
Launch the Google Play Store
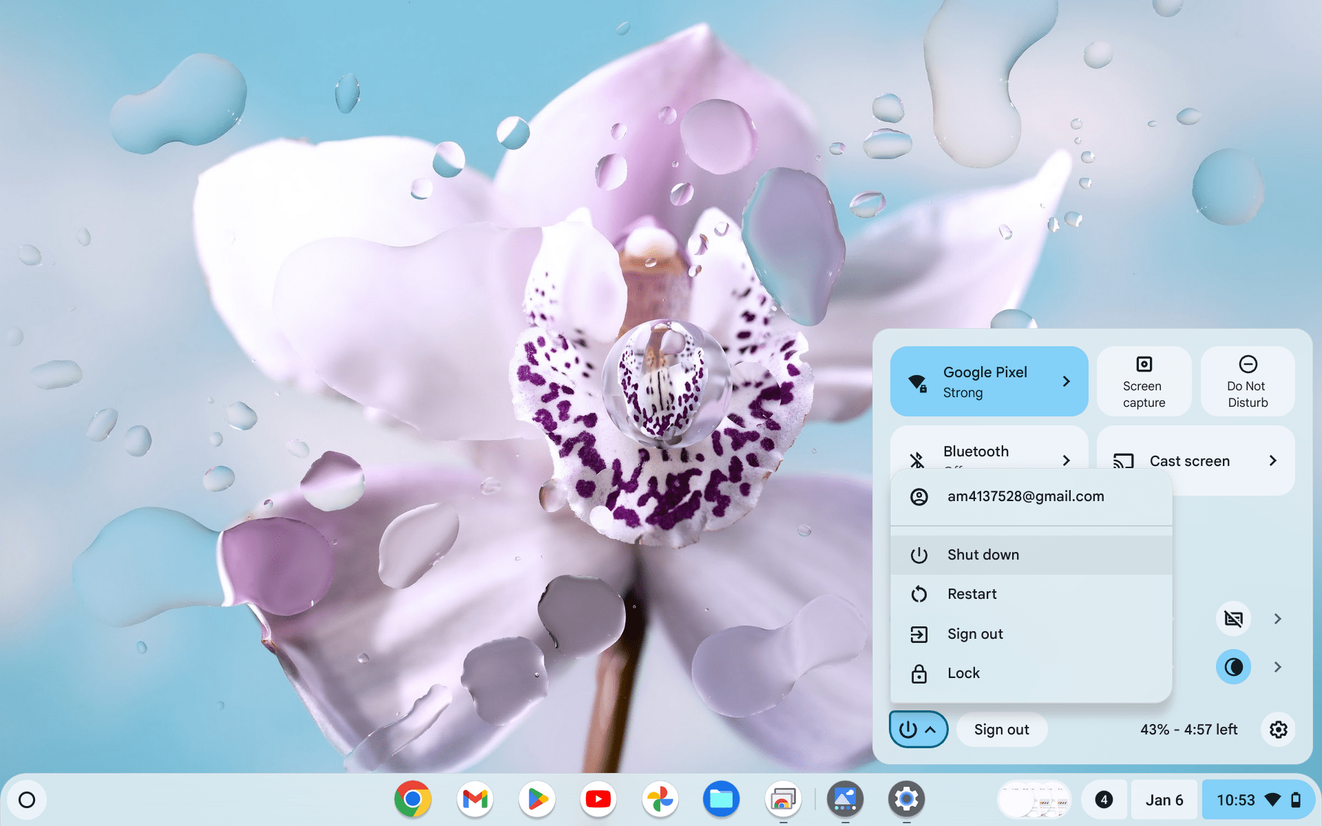pos(536,799)
